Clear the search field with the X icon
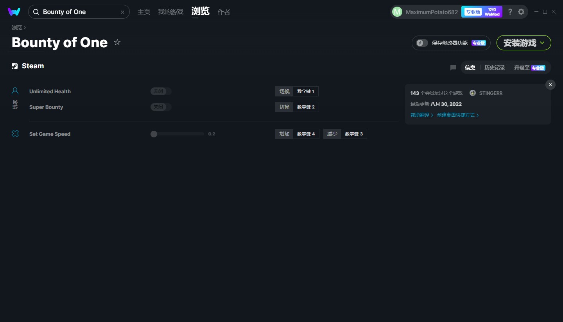The image size is (563, 322). coord(122,12)
